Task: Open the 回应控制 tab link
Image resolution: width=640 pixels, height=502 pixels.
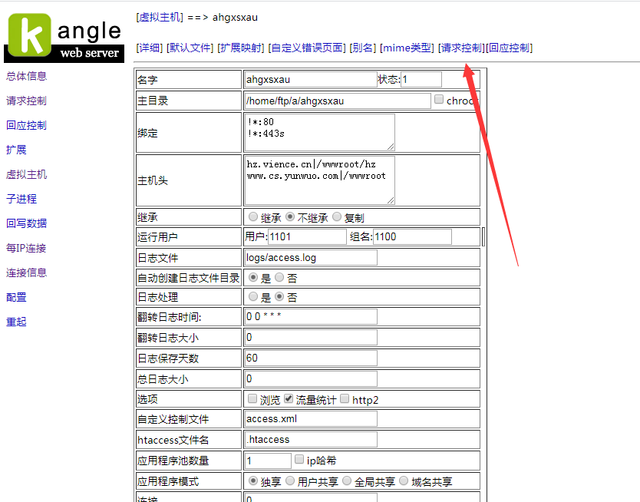Action: (510, 48)
